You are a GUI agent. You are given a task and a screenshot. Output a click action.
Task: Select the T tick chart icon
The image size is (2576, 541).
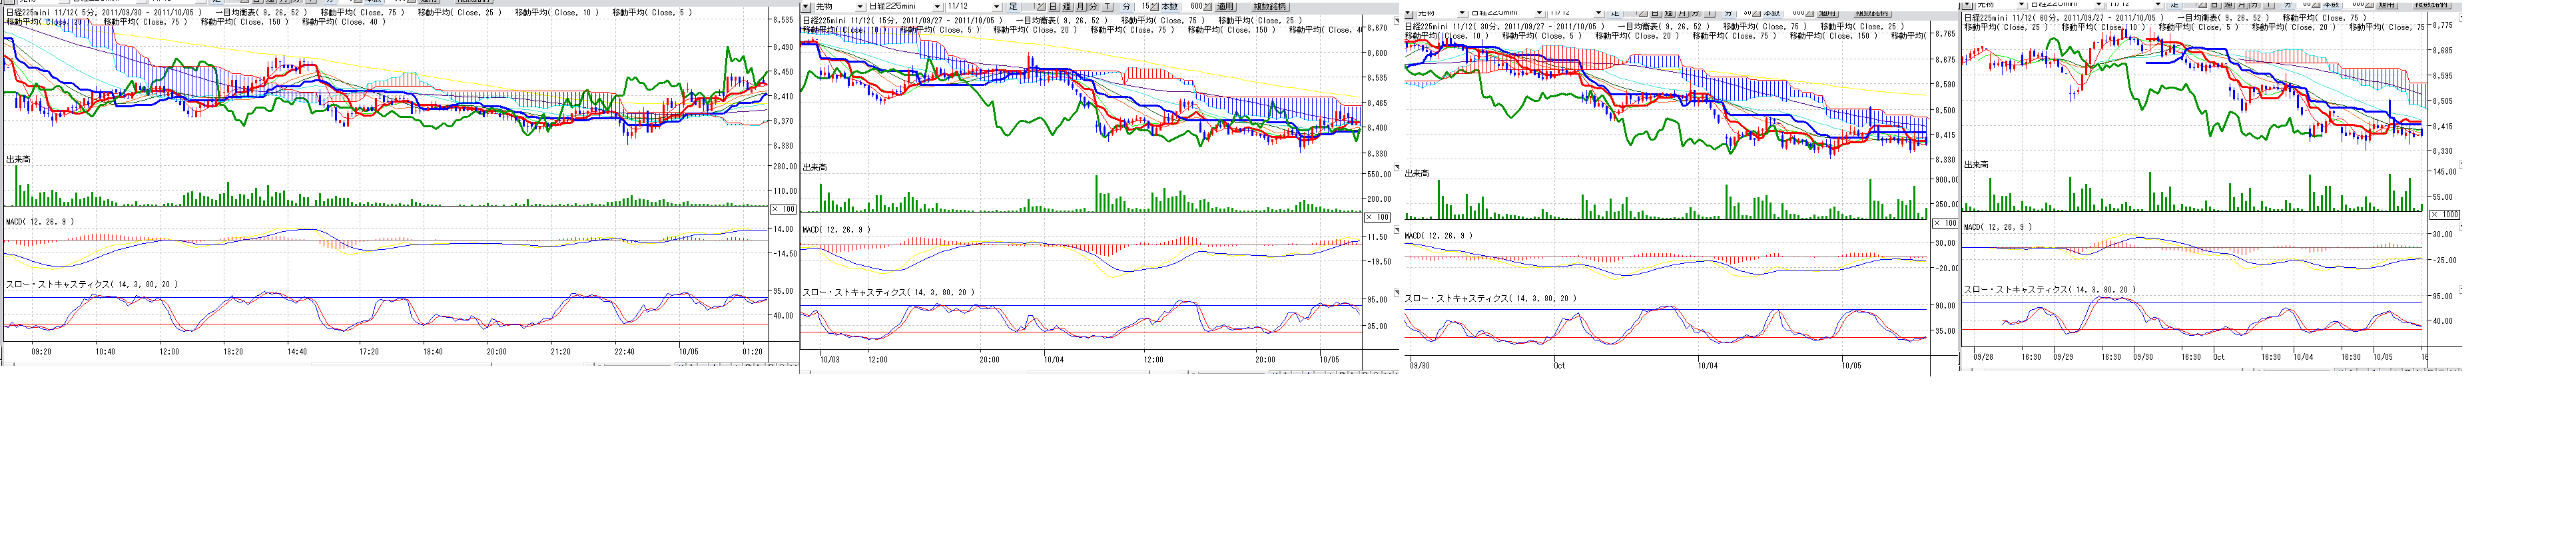(x=1107, y=7)
